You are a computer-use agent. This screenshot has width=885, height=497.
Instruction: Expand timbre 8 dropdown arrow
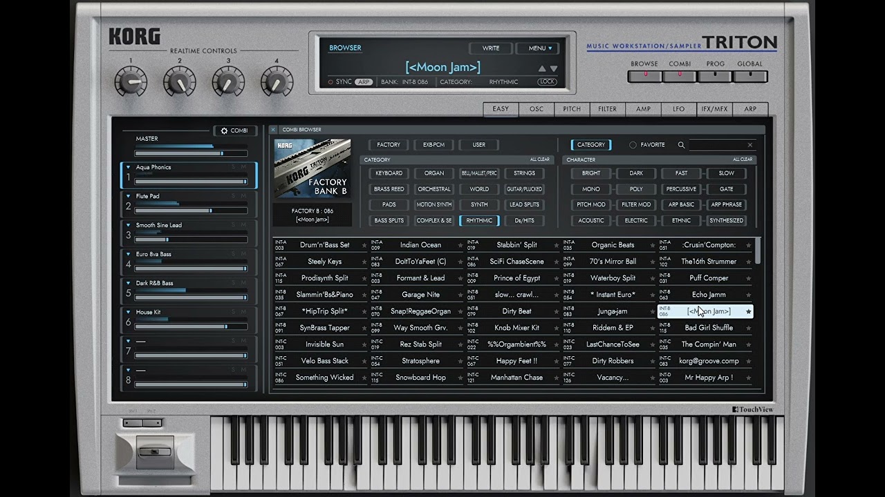(128, 370)
